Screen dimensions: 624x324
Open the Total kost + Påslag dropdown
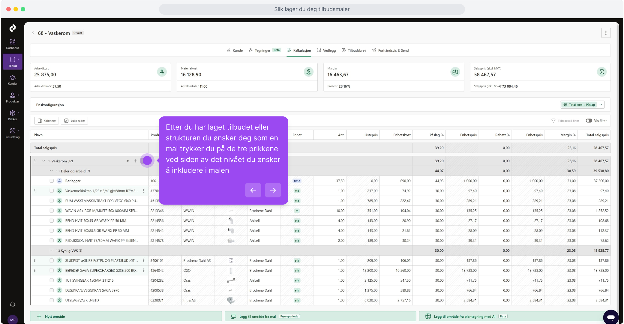pos(582,105)
